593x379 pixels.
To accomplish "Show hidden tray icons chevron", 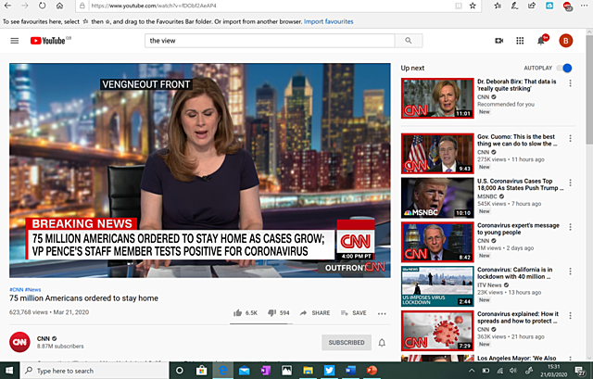I will click(x=472, y=371).
